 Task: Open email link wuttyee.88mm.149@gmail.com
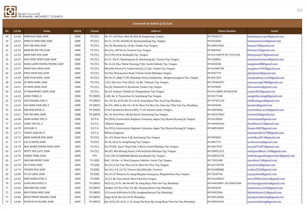click(267, 151)
